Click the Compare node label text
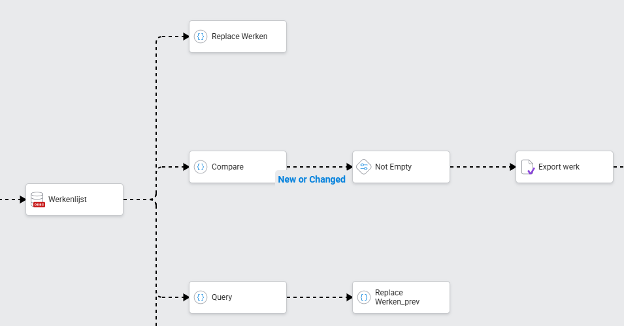This screenshot has width=624, height=326. pos(227,167)
